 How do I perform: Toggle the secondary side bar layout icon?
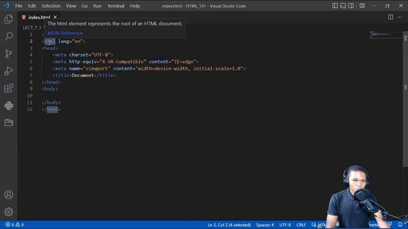point(351,6)
